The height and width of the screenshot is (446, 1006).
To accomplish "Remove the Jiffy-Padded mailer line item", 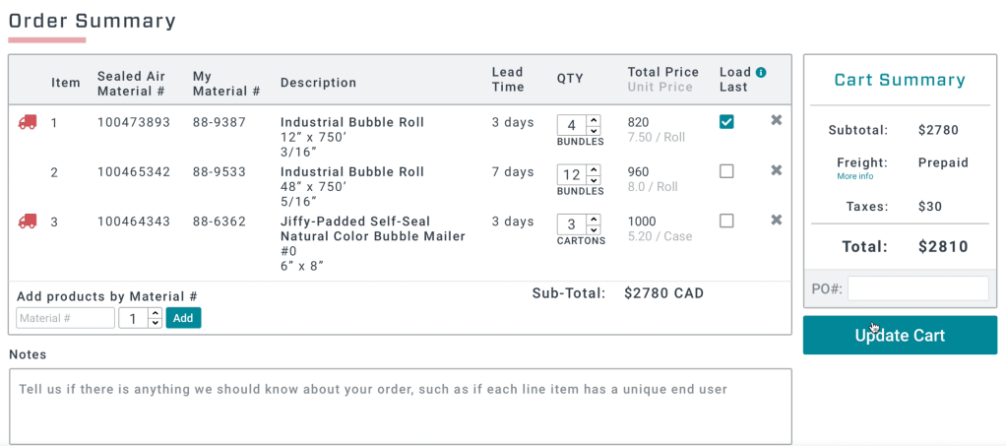I will (x=776, y=220).
